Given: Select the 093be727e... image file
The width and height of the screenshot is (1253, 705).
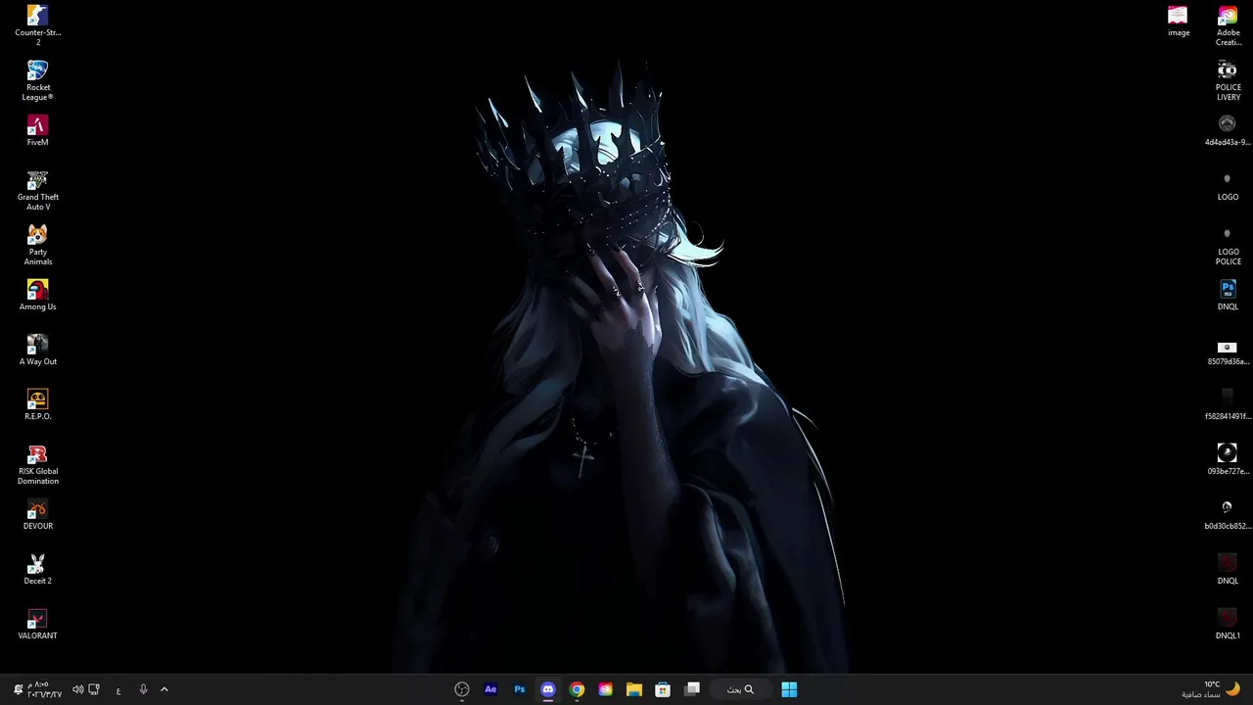Looking at the screenshot, I should pyautogui.click(x=1228, y=460).
